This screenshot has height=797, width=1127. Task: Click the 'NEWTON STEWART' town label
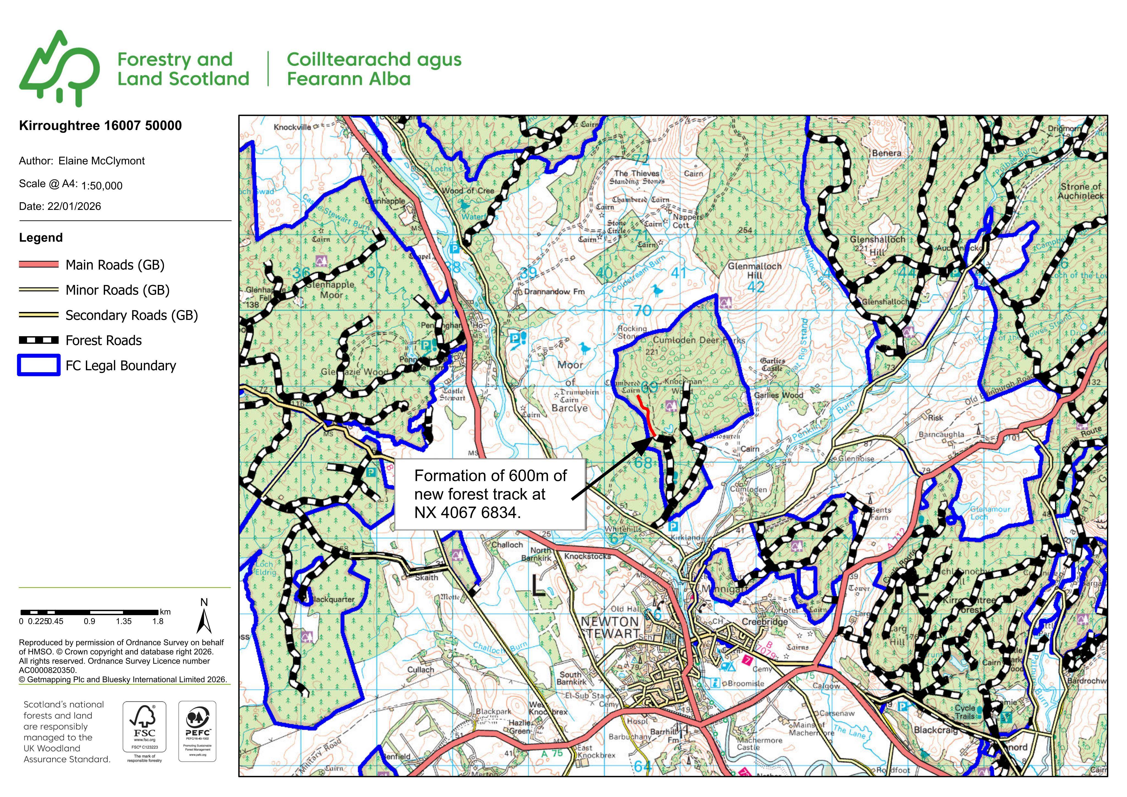pyautogui.click(x=610, y=627)
